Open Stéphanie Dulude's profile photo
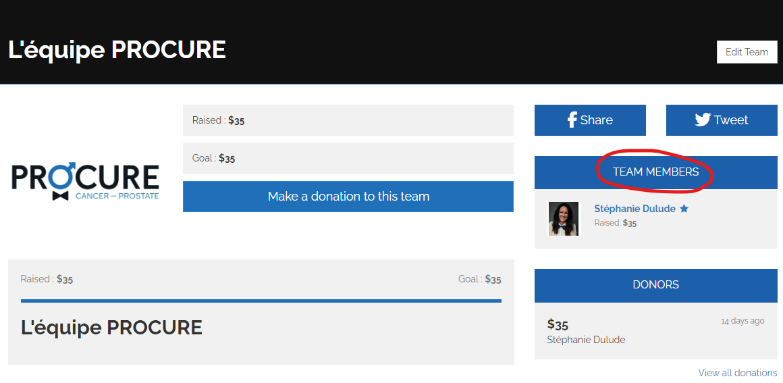783x383 pixels. click(x=564, y=219)
